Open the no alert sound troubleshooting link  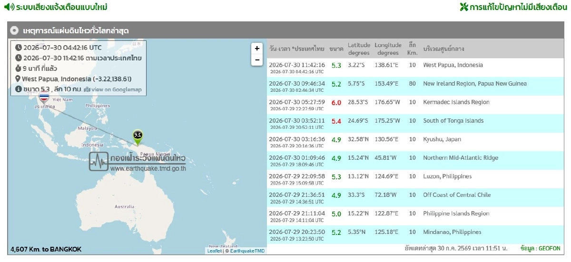pos(518,7)
